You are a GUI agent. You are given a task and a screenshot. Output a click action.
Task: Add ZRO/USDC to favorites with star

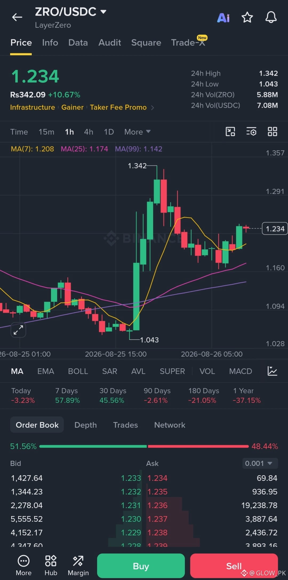tap(247, 17)
